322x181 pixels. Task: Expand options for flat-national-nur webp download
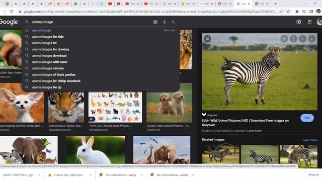142,175
